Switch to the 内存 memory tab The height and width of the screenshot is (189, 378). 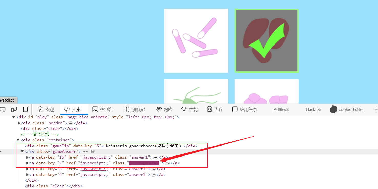pos(215,109)
